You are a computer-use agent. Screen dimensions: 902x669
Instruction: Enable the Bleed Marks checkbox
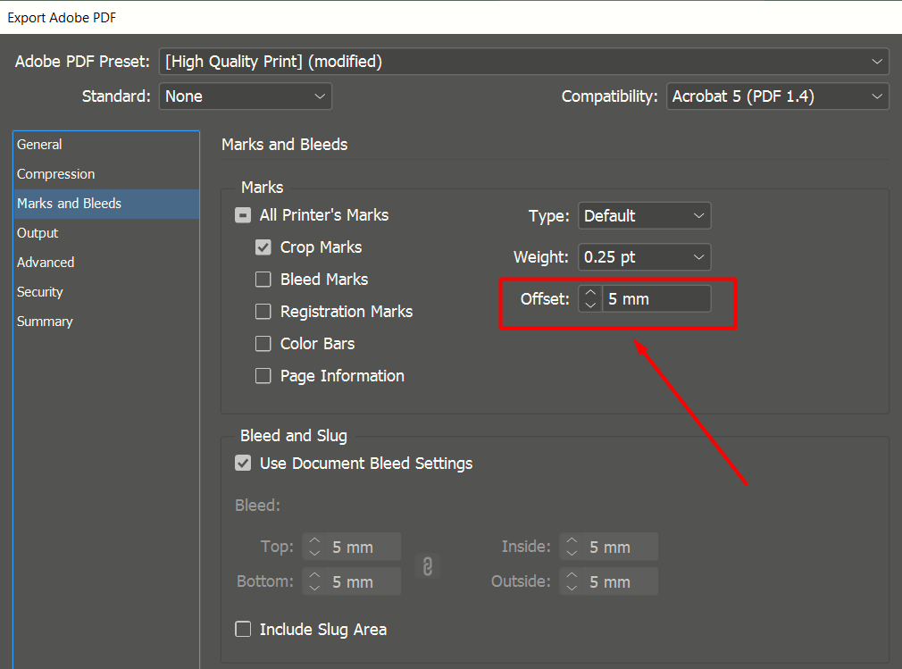coord(263,280)
